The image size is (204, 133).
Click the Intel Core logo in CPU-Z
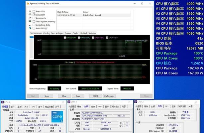click(57, 117)
